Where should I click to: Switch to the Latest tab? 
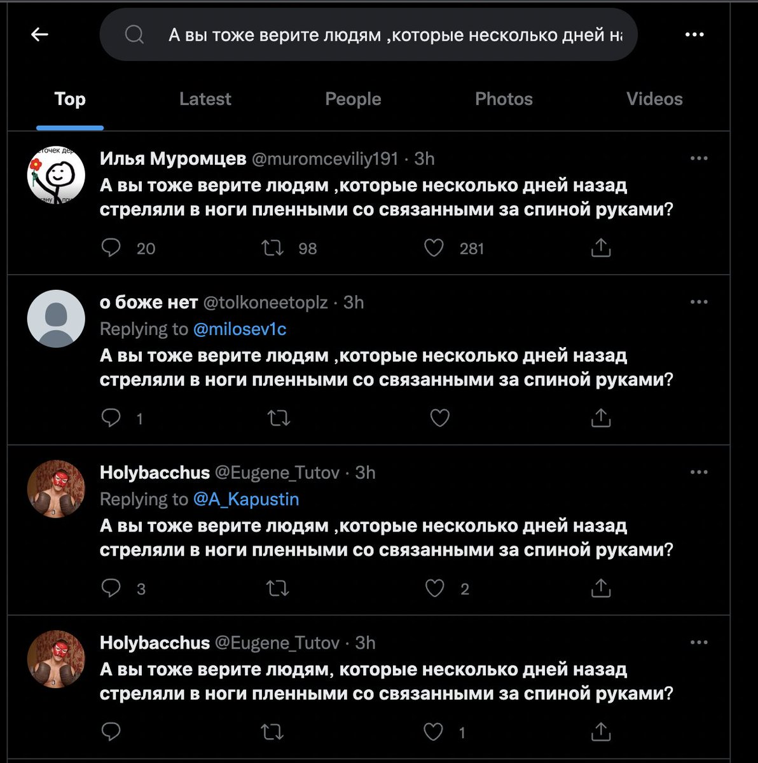pos(205,99)
